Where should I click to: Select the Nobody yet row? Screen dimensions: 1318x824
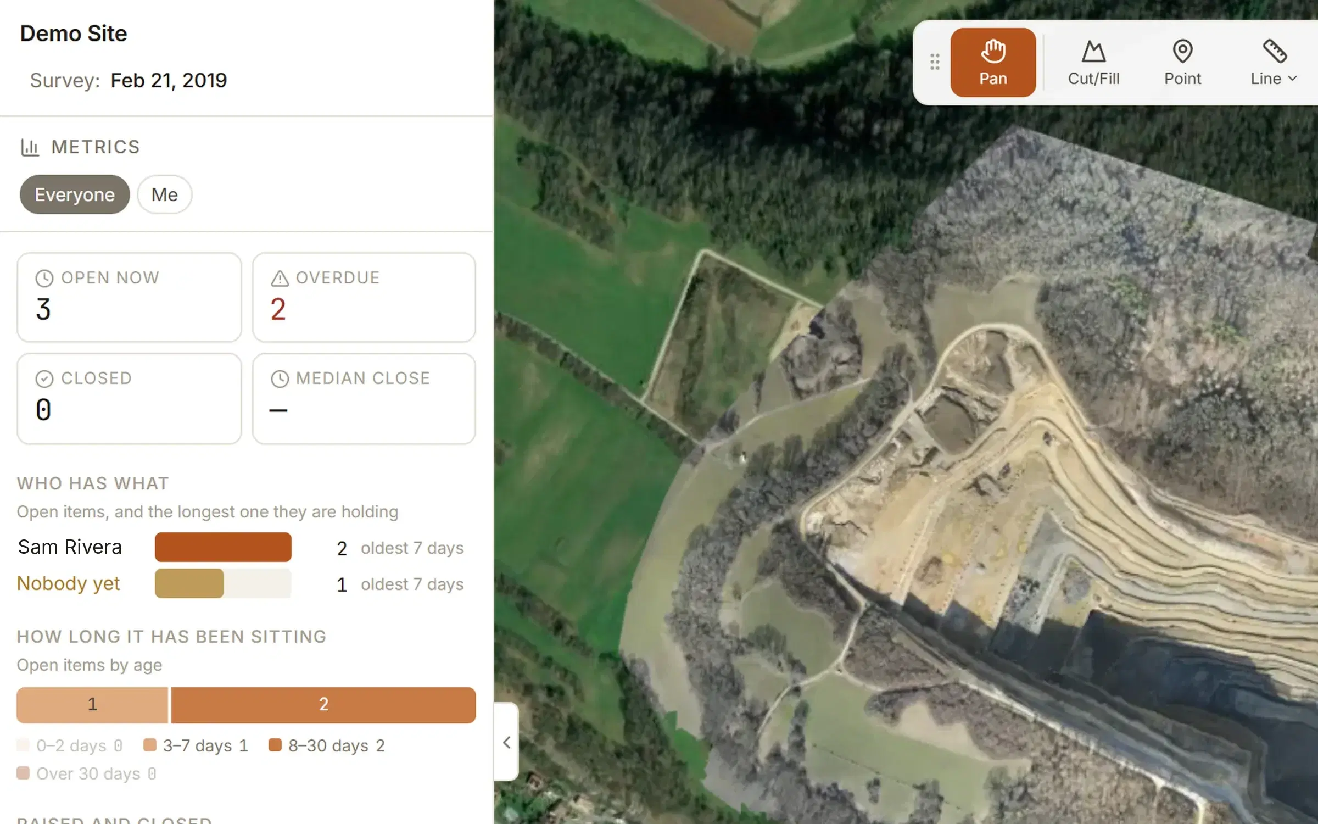point(241,583)
